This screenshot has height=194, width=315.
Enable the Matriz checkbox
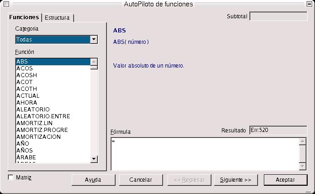[10, 177]
